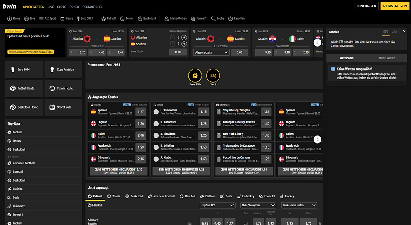Decrease Spanien goals with minus button
The height and width of the screenshot is (225, 411).
pos(173,44)
